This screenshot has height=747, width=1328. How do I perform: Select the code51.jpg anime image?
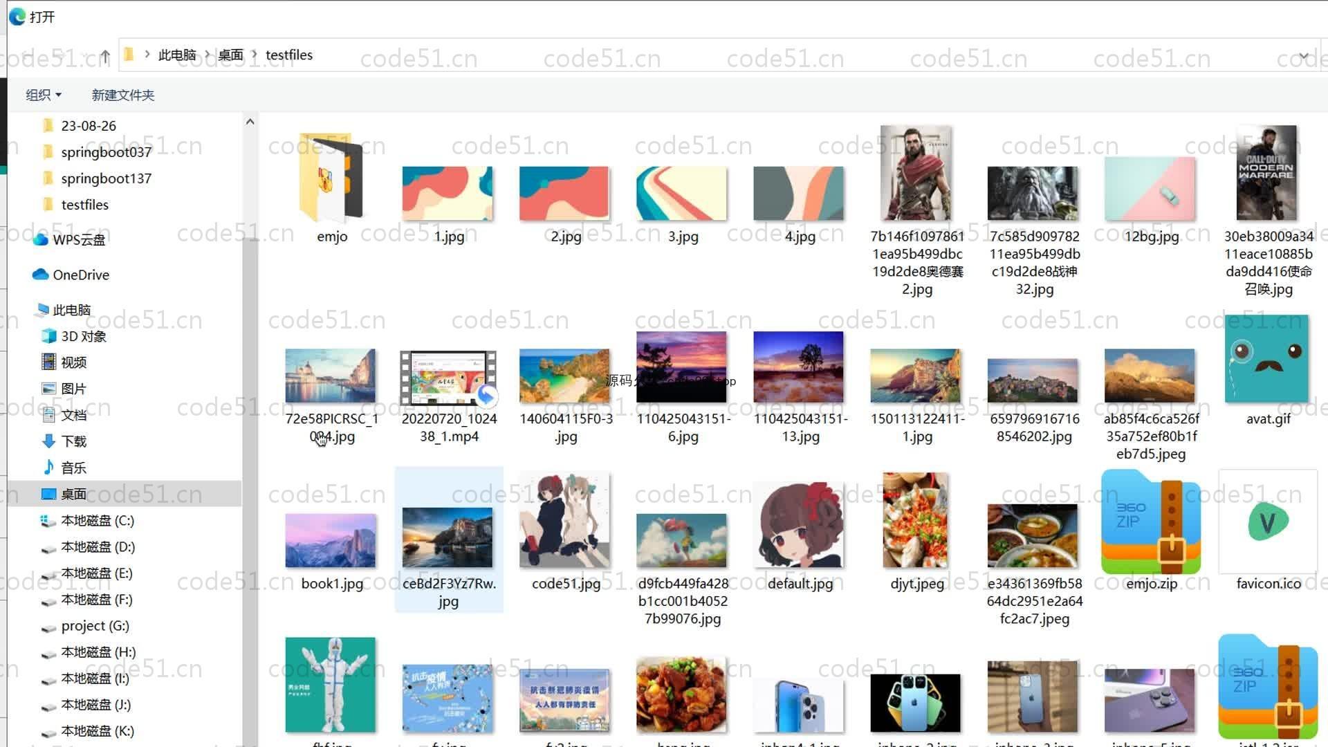(x=564, y=520)
